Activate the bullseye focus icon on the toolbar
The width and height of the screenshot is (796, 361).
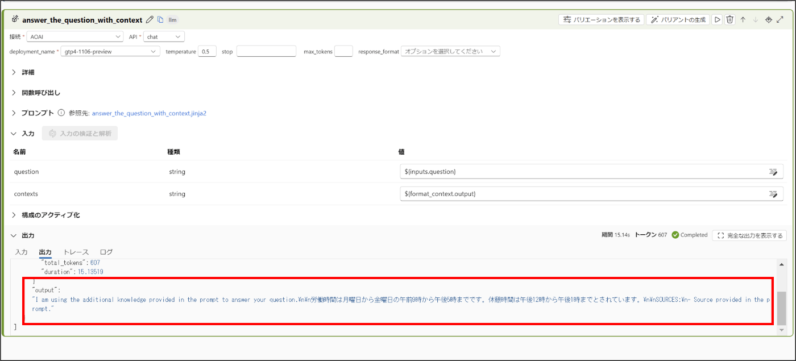pyautogui.click(x=768, y=19)
